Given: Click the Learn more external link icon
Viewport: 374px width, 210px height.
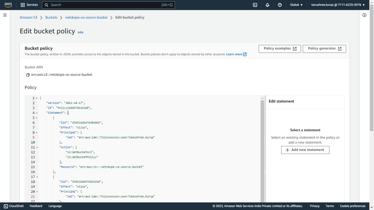Looking at the screenshot, I should tap(245, 54).
